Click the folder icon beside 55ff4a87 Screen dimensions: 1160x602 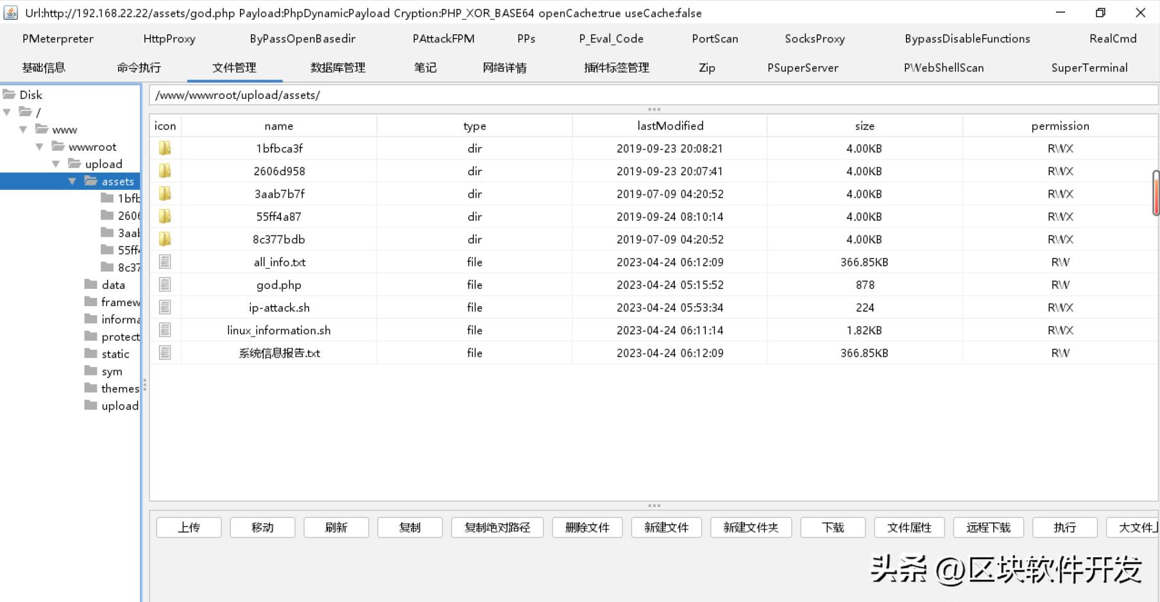(x=165, y=216)
